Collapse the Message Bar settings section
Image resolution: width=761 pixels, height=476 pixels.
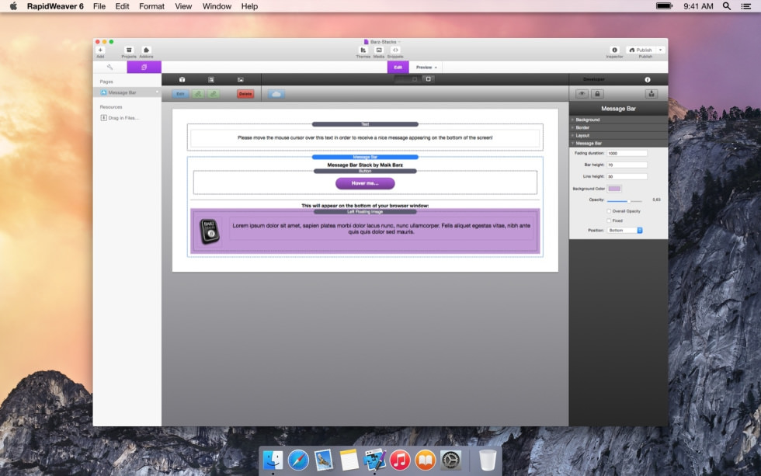tap(618, 143)
